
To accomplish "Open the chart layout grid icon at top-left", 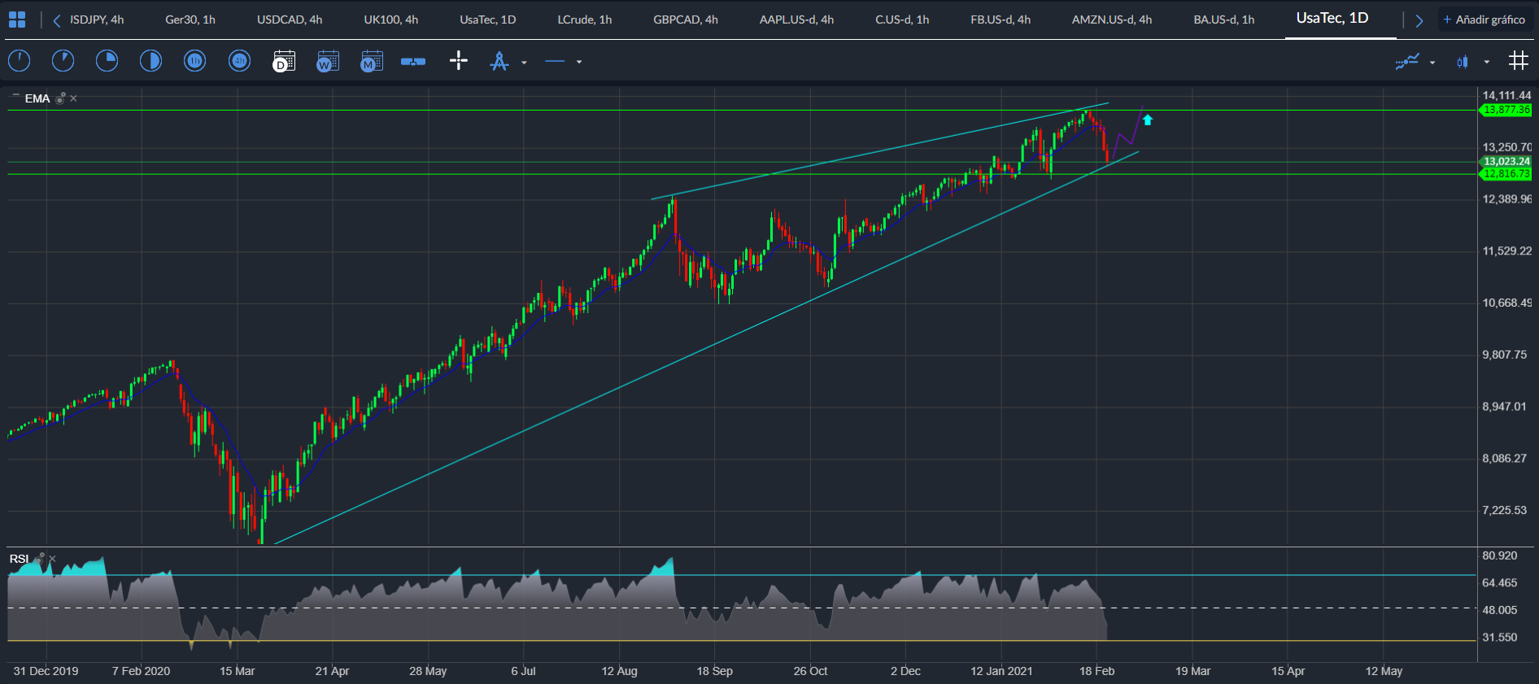I will (17, 20).
